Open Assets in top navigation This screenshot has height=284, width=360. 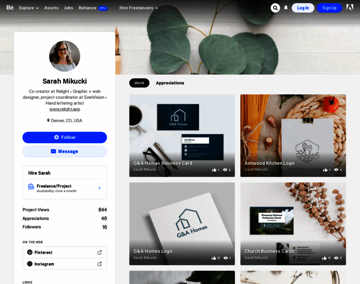click(52, 8)
